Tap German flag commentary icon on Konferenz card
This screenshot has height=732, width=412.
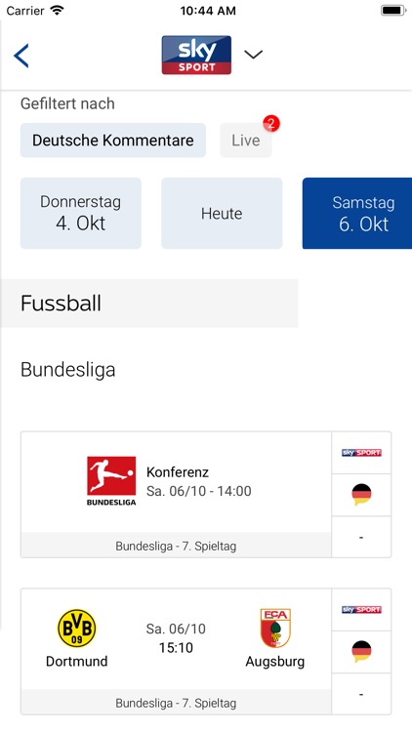click(x=361, y=495)
